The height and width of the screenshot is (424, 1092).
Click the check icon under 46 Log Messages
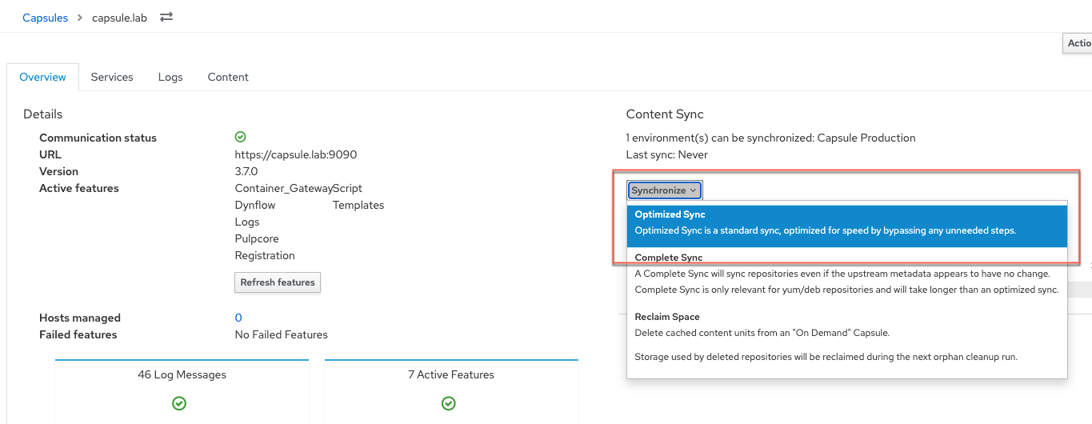point(179,403)
